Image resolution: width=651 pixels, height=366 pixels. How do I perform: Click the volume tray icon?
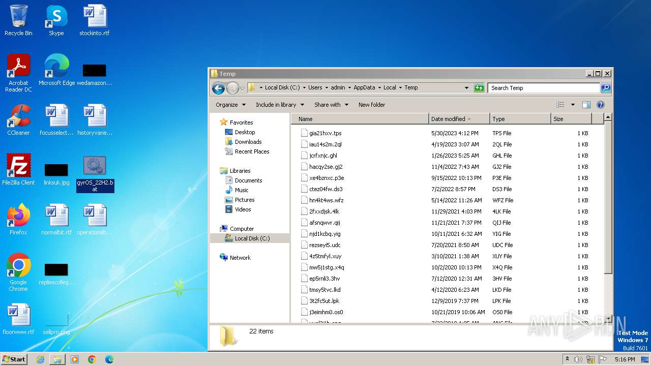pyautogui.click(x=578, y=359)
